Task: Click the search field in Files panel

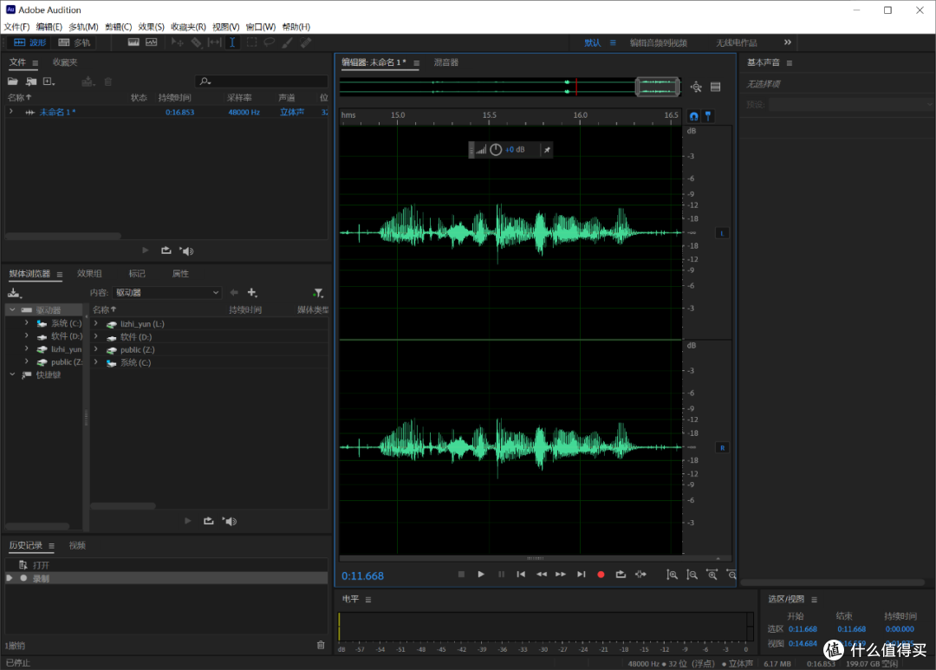Action: click(260, 81)
